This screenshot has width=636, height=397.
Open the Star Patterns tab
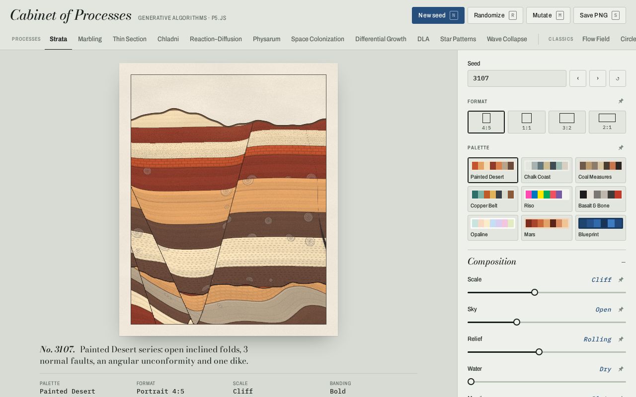(x=458, y=39)
